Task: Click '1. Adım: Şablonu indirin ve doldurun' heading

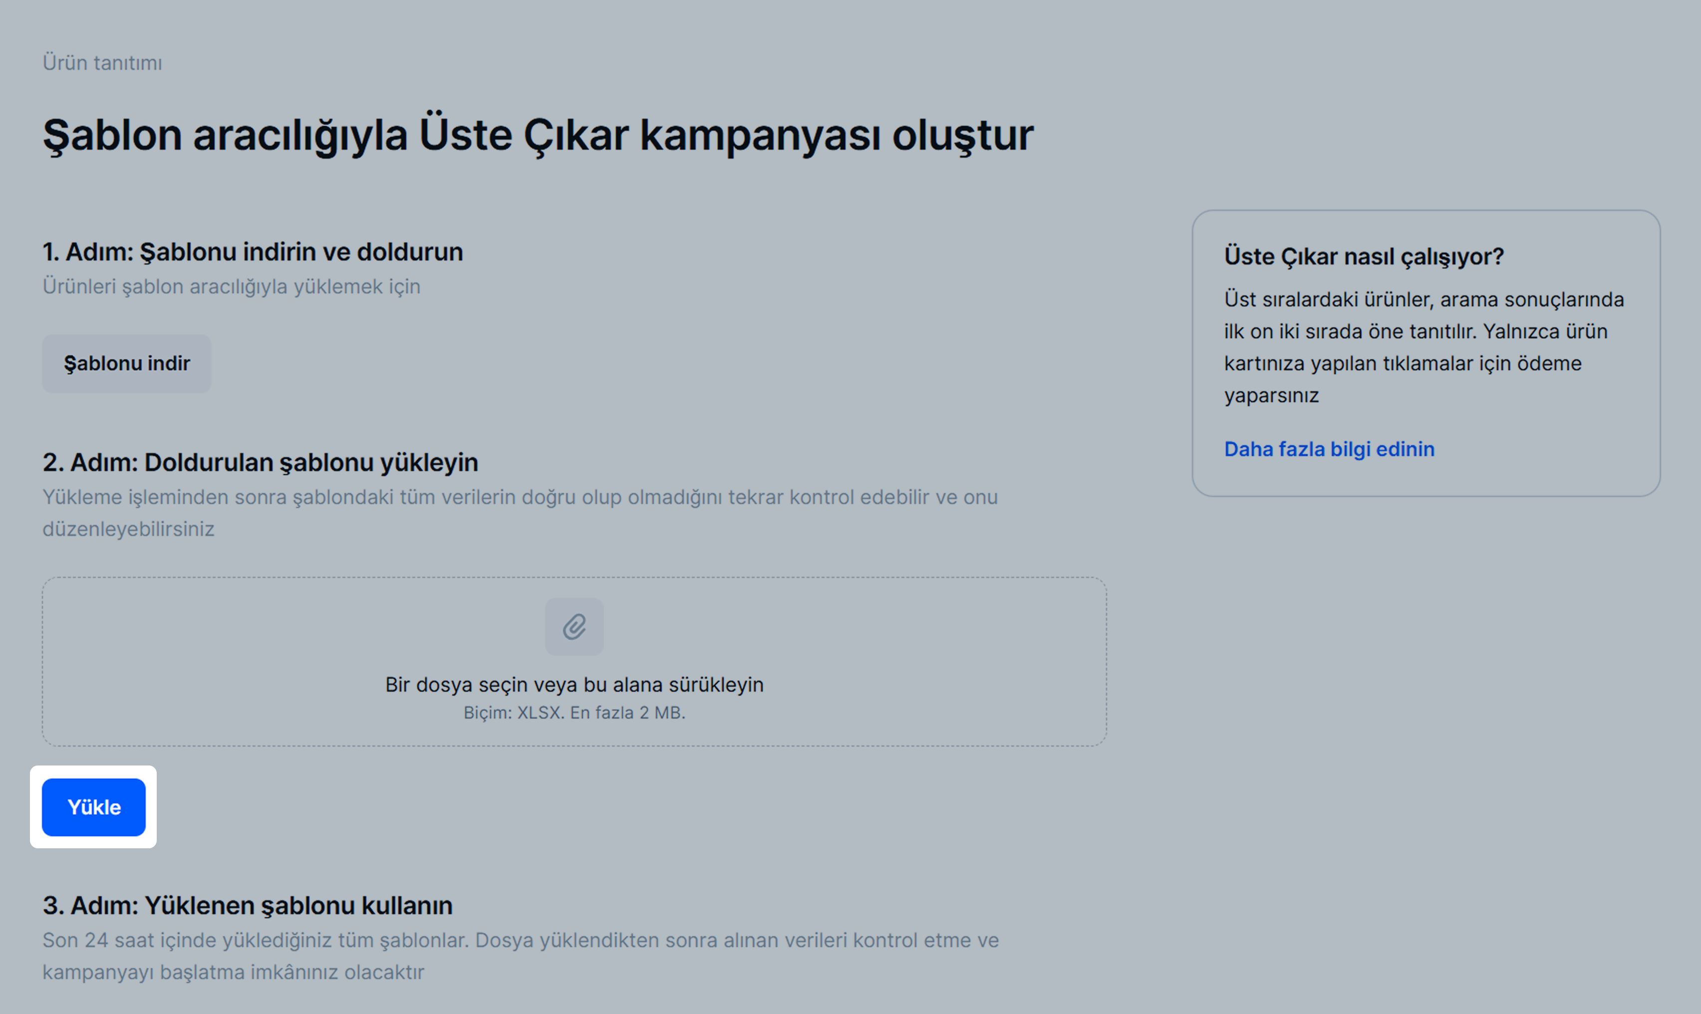Action: pos(253,252)
